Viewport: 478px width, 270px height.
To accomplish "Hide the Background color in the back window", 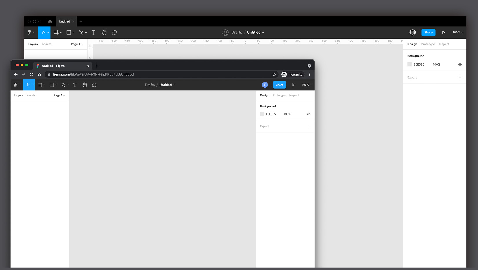I will [460, 64].
